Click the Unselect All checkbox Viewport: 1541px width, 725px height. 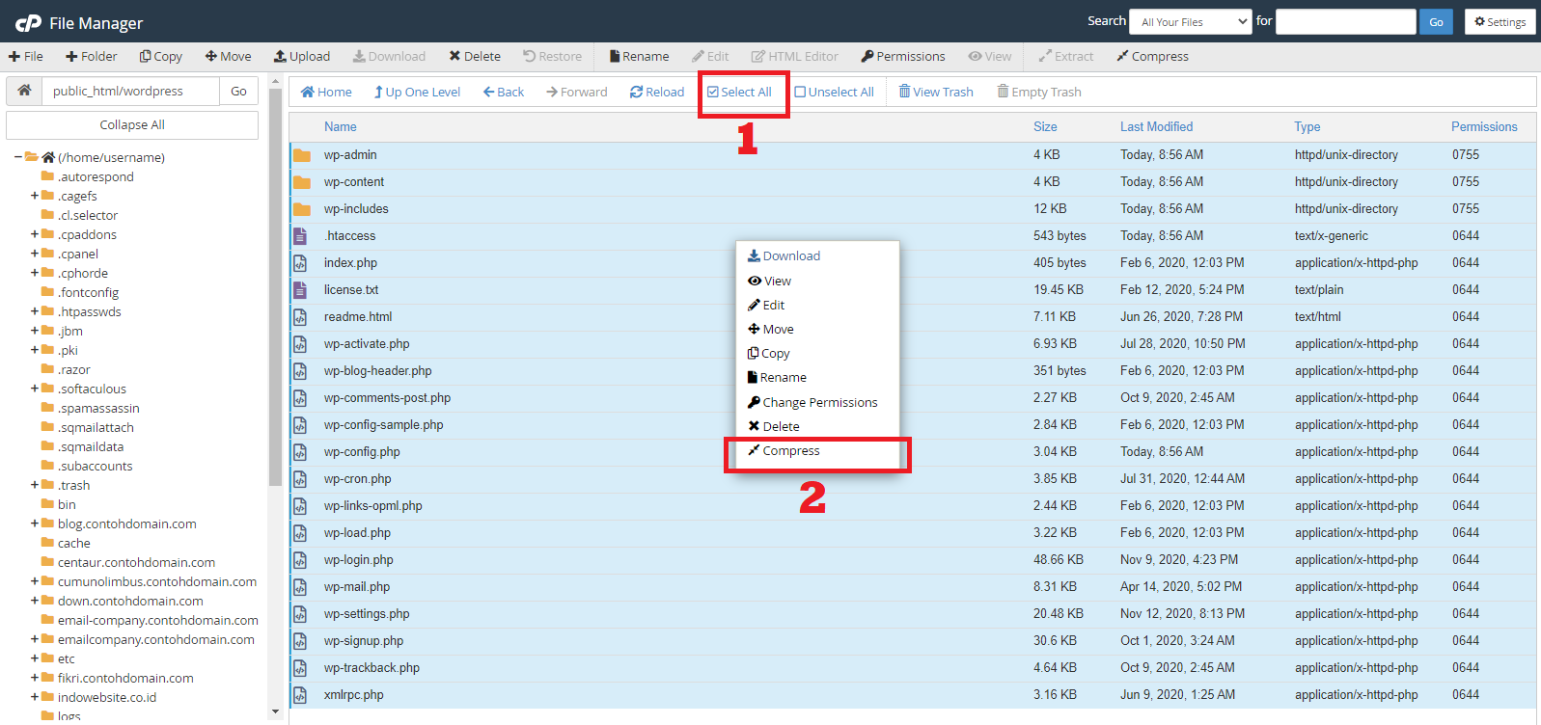(x=800, y=93)
